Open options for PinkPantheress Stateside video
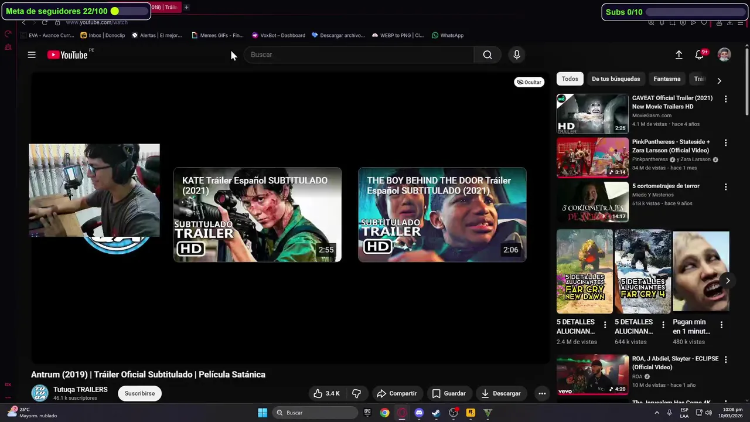 tap(725, 143)
